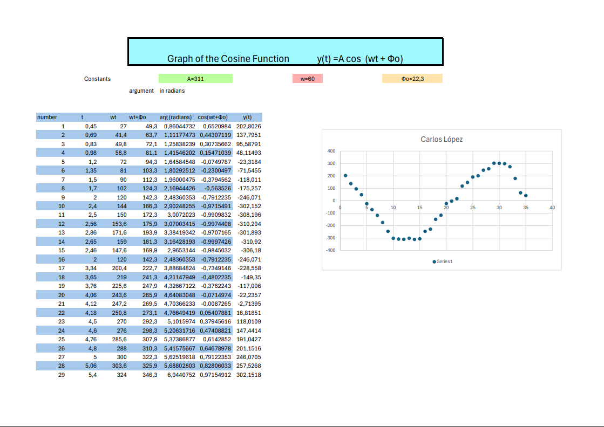Click the green A=311 constant cell
The image size is (604, 427).
pyautogui.click(x=195, y=79)
